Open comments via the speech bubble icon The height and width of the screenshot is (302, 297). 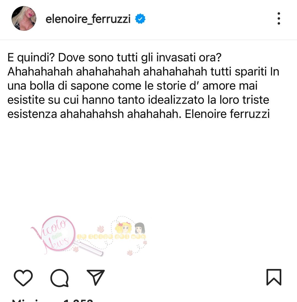click(59, 278)
